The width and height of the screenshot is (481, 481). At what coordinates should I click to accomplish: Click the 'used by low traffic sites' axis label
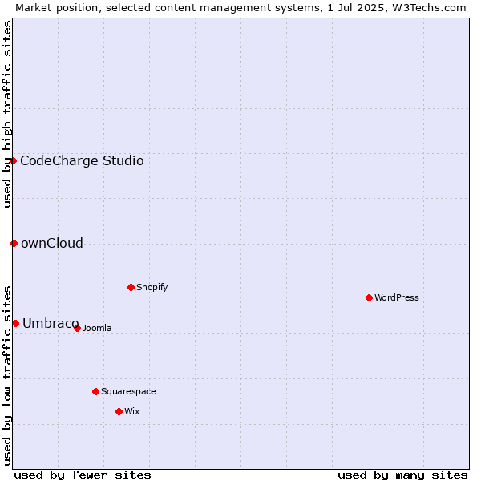tap(6, 376)
